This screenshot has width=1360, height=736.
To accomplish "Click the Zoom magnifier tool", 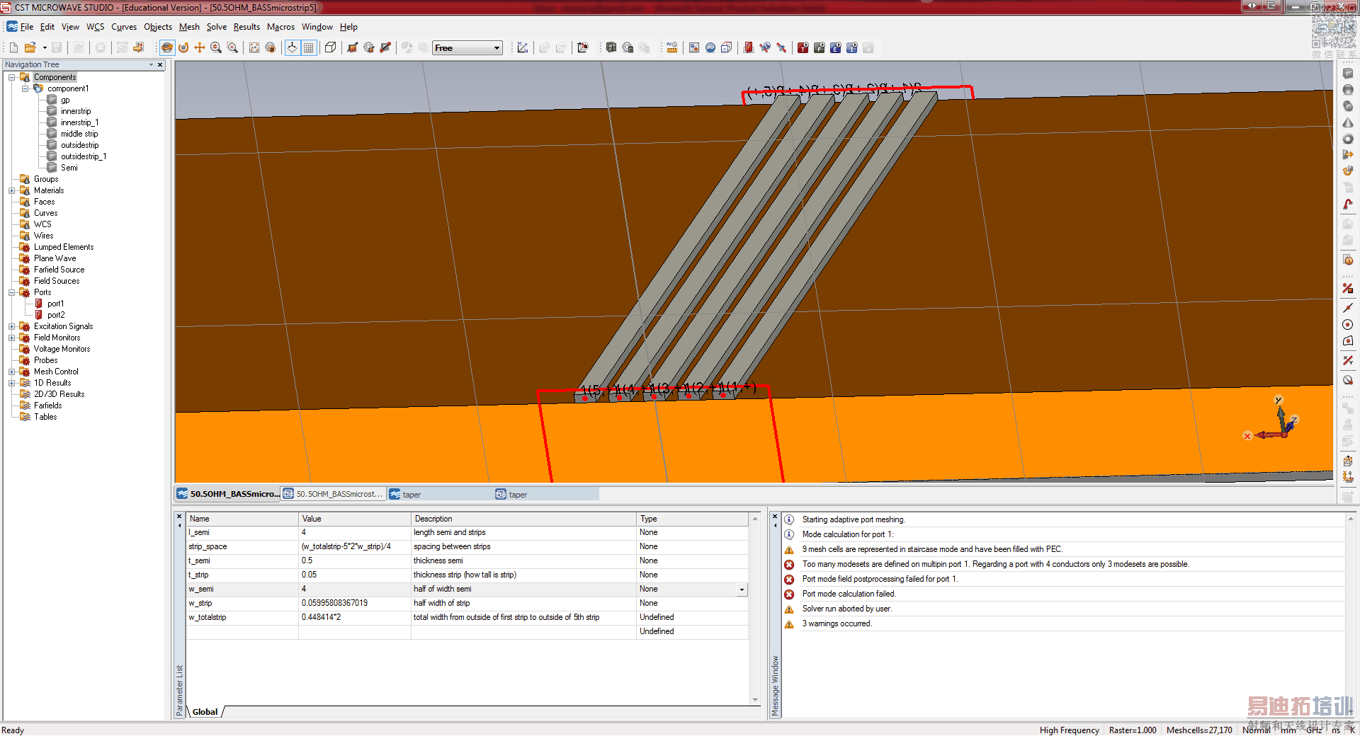I will (216, 47).
